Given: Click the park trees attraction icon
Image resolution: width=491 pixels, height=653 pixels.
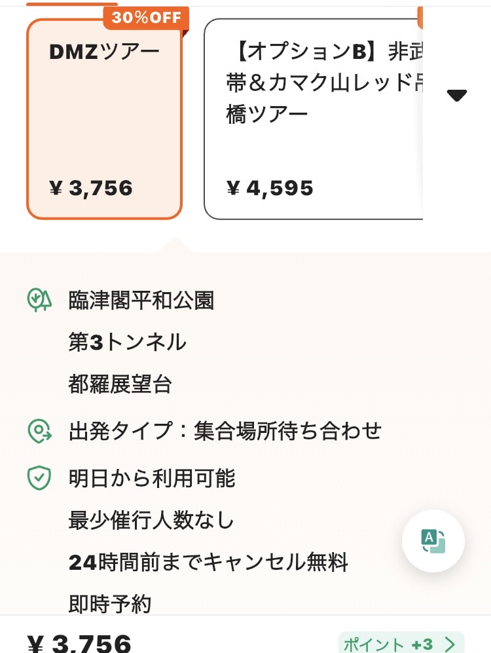Looking at the screenshot, I should pyautogui.click(x=39, y=300).
